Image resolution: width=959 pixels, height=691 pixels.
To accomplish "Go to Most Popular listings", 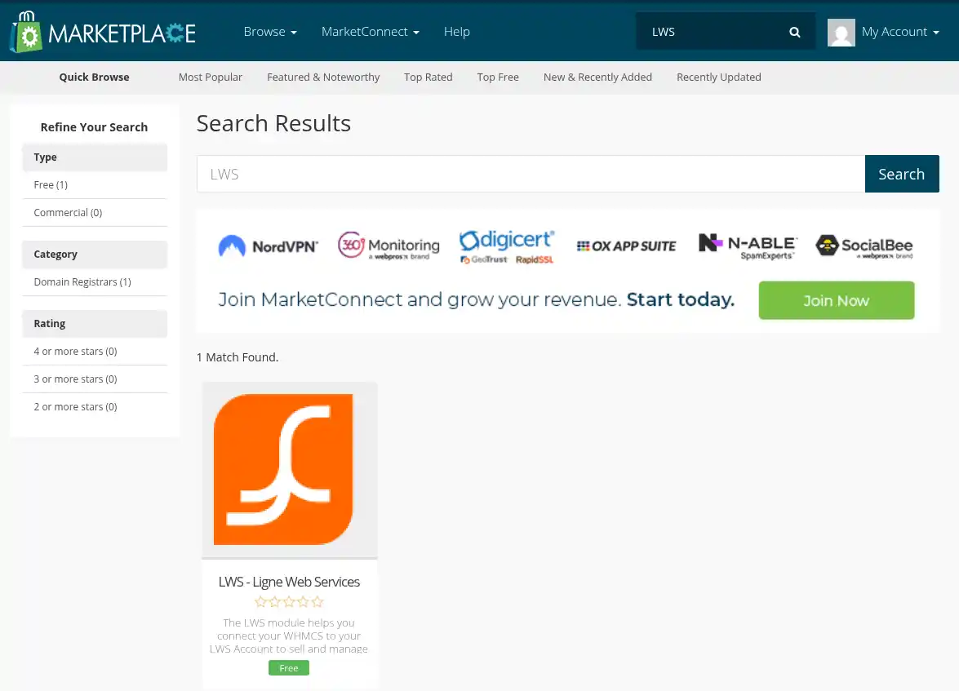I will [211, 77].
